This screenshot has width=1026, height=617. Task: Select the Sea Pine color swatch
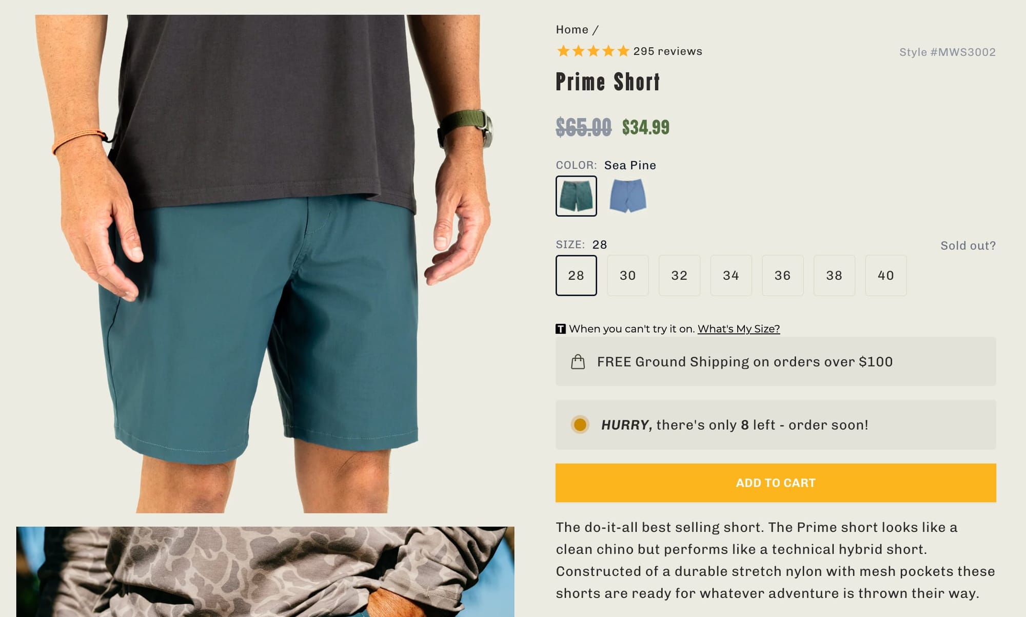(576, 196)
